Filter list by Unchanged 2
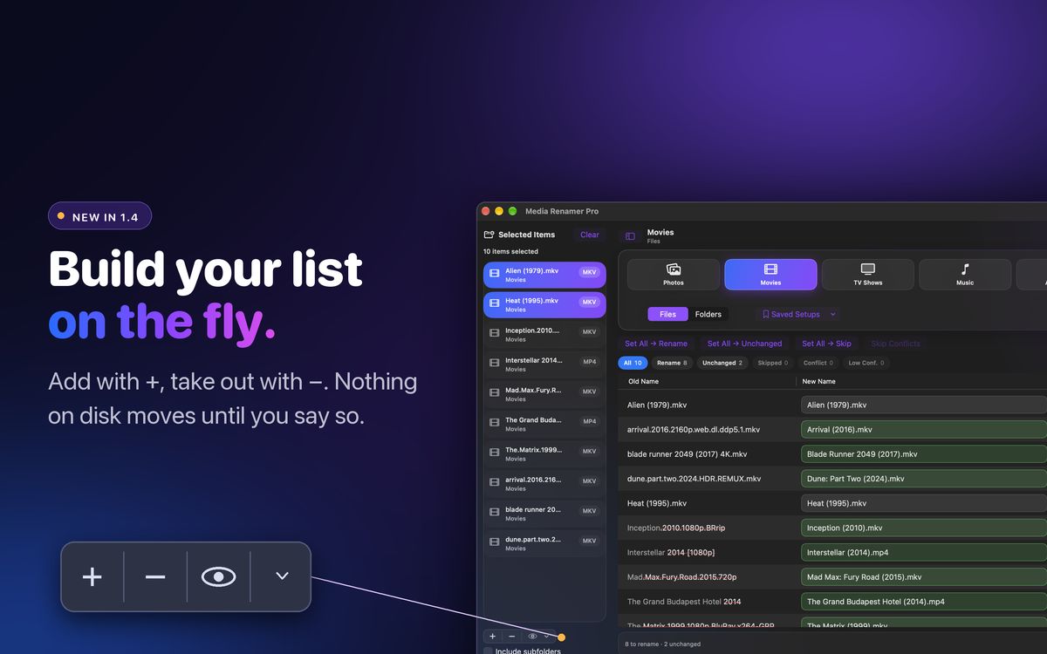Viewport: 1047px width, 654px height. [722, 363]
